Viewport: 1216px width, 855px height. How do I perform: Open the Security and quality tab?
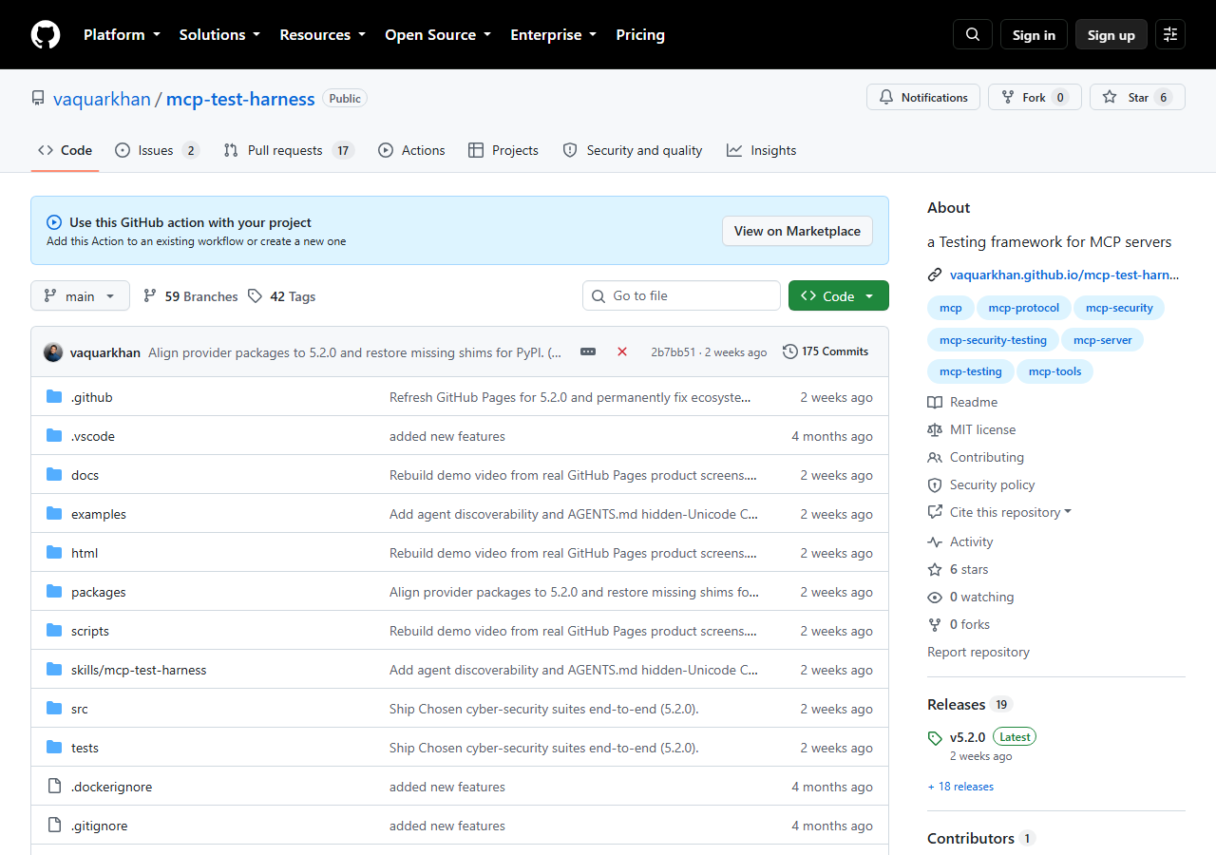pos(633,150)
